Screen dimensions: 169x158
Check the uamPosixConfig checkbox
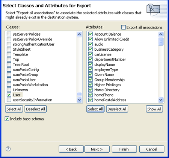coord(9,69)
